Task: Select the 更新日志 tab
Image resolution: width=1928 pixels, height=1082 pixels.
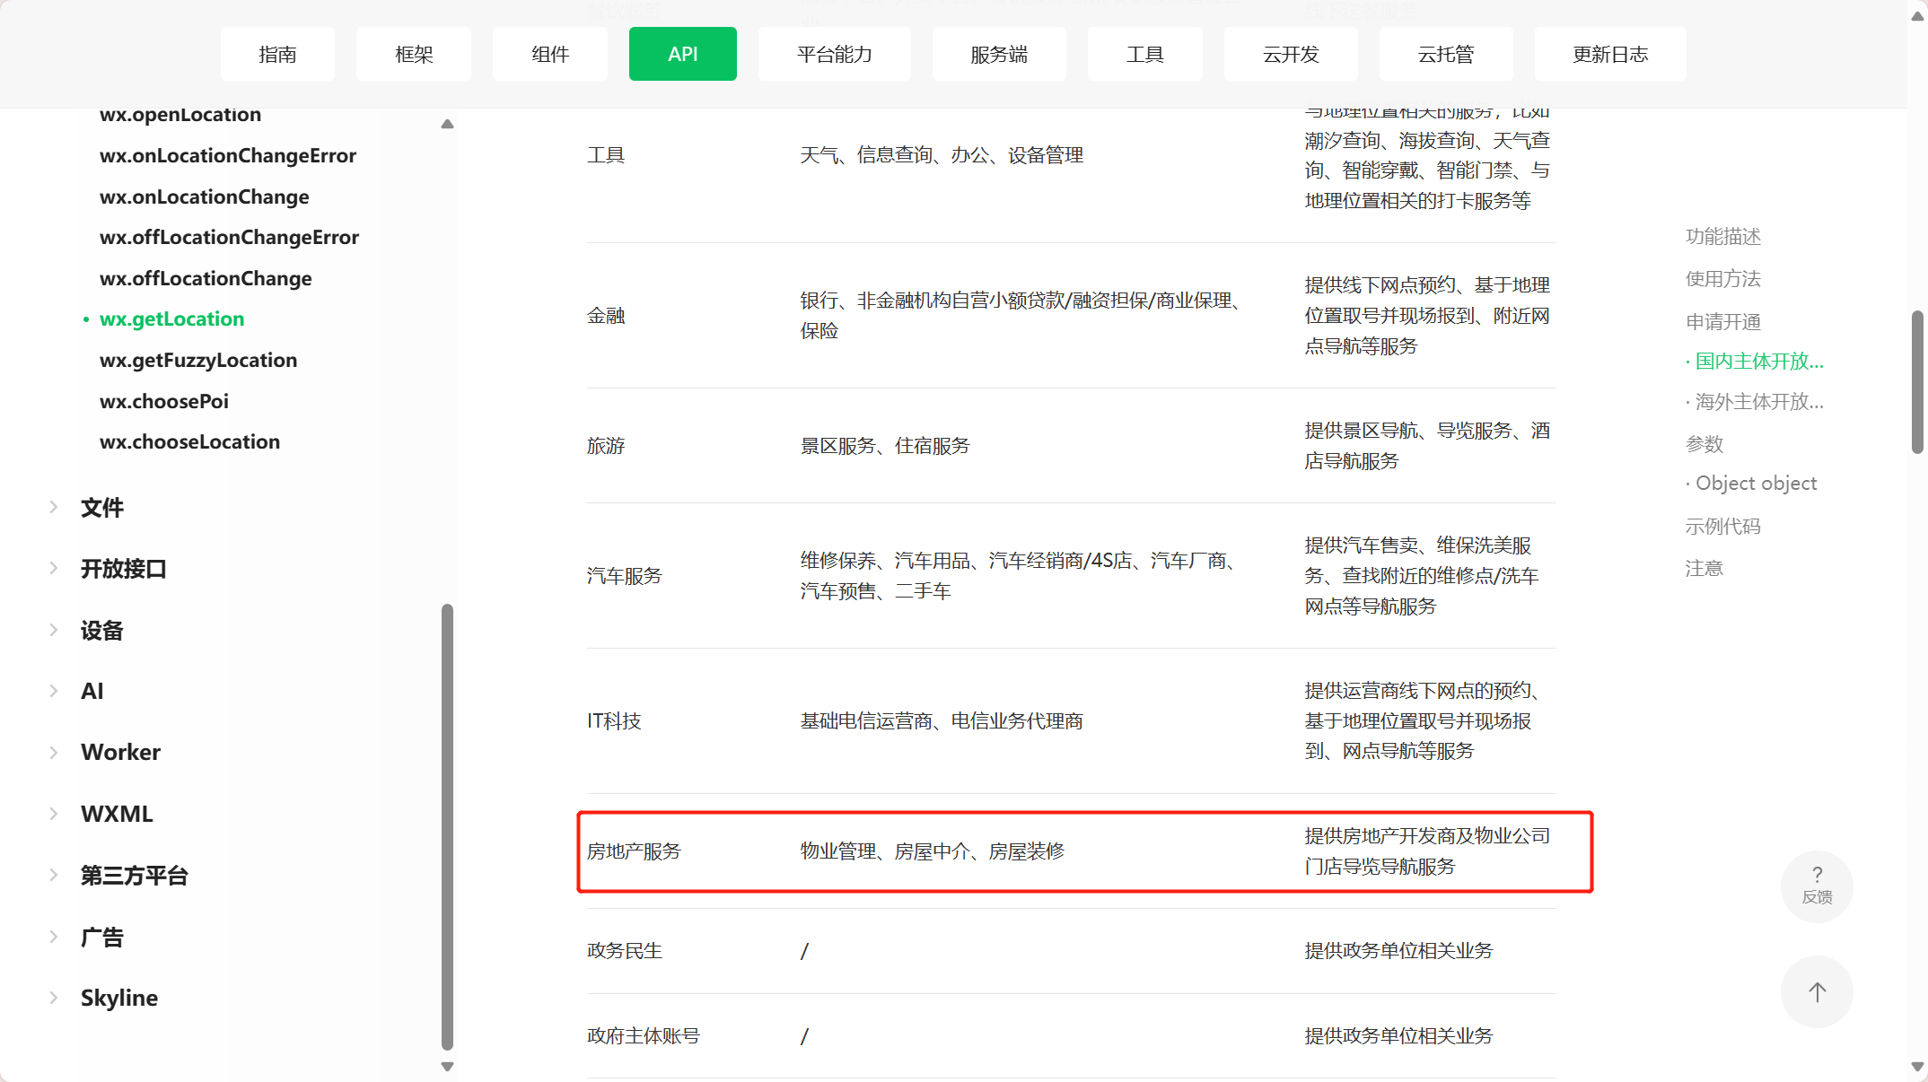Action: [1610, 54]
